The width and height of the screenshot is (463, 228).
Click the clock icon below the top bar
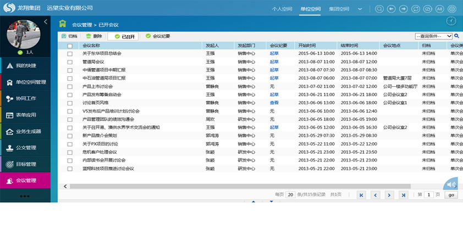coord(451,21)
